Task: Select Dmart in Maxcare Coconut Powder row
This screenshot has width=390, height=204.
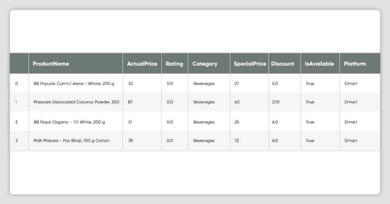Action: click(351, 102)
